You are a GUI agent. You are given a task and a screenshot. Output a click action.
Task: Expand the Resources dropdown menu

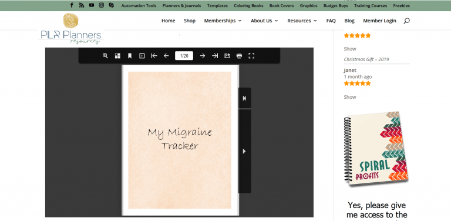[302, 21]
